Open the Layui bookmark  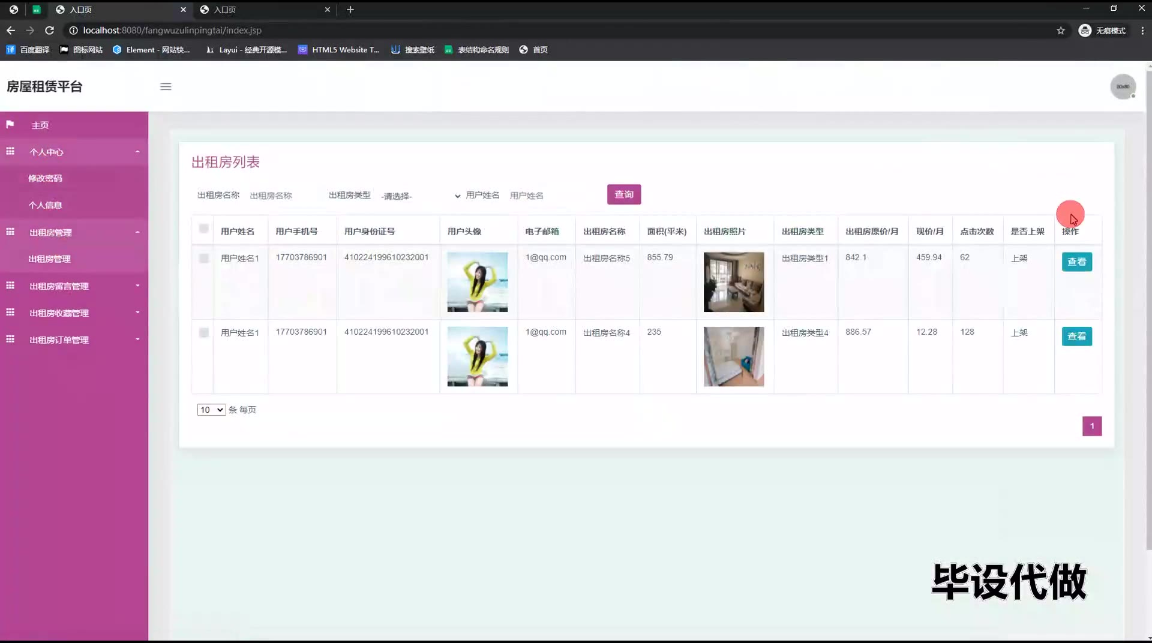pyautogui.click(x=246, y=50)
